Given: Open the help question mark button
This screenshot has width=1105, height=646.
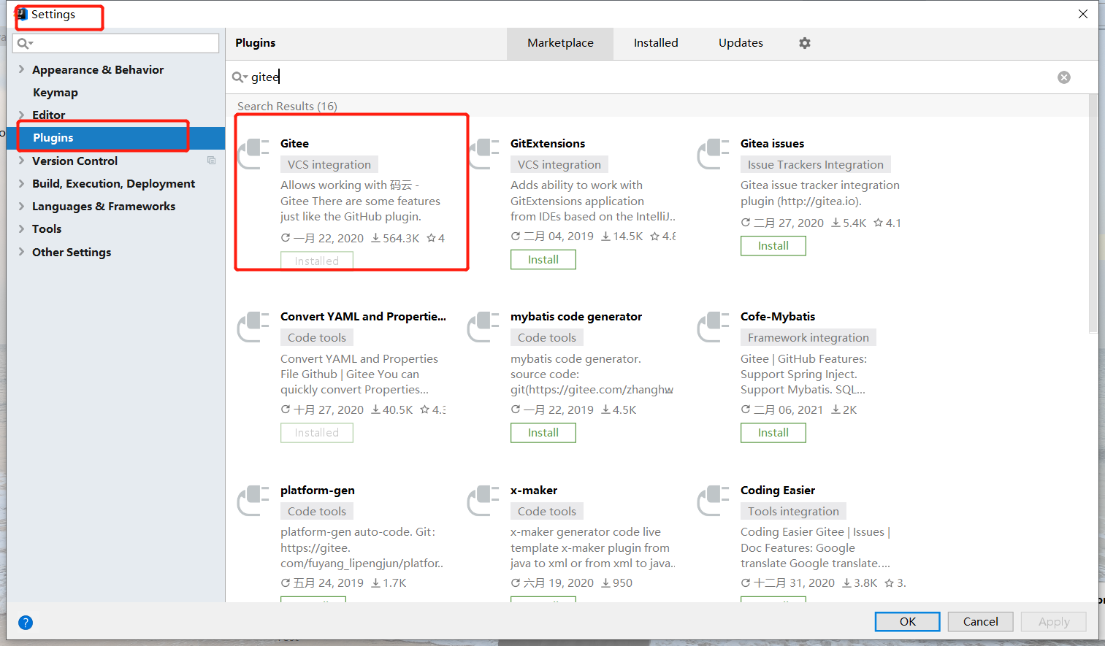Looking at the screenshot, I should 26,623.
